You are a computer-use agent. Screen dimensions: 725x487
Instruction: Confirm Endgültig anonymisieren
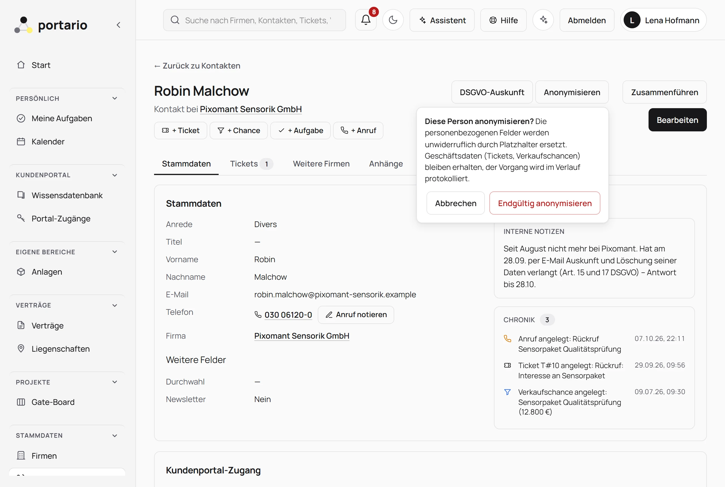point(545,203)
